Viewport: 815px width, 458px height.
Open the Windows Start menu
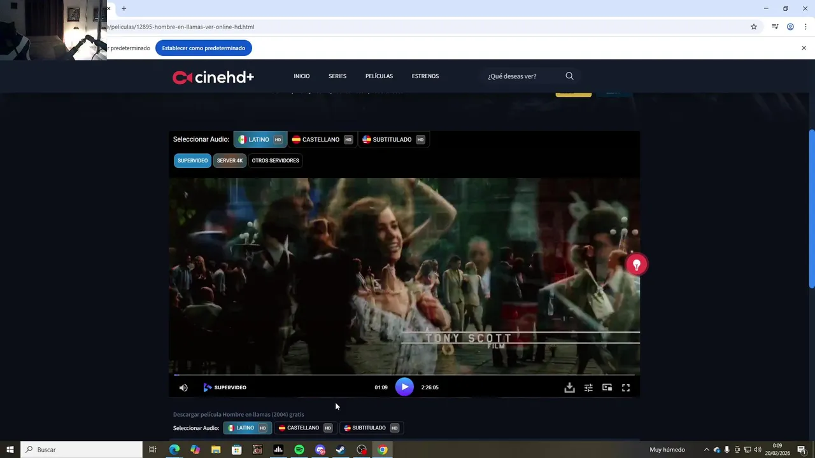click(10, 450)
